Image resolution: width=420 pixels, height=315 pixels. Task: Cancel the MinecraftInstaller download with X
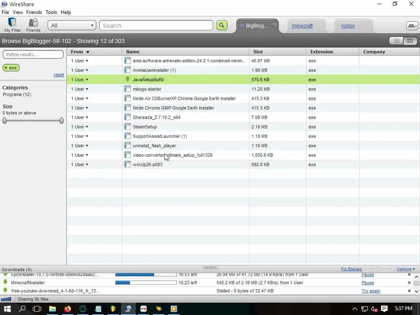point(409,283)
